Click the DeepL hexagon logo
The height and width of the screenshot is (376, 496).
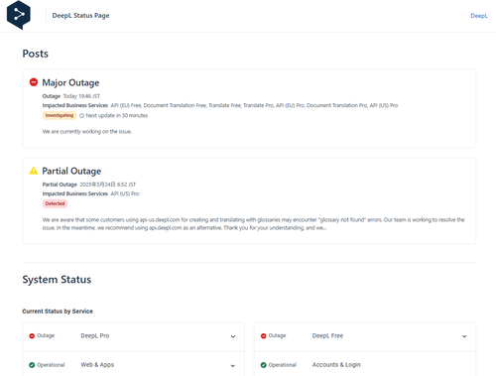point(19,15)
